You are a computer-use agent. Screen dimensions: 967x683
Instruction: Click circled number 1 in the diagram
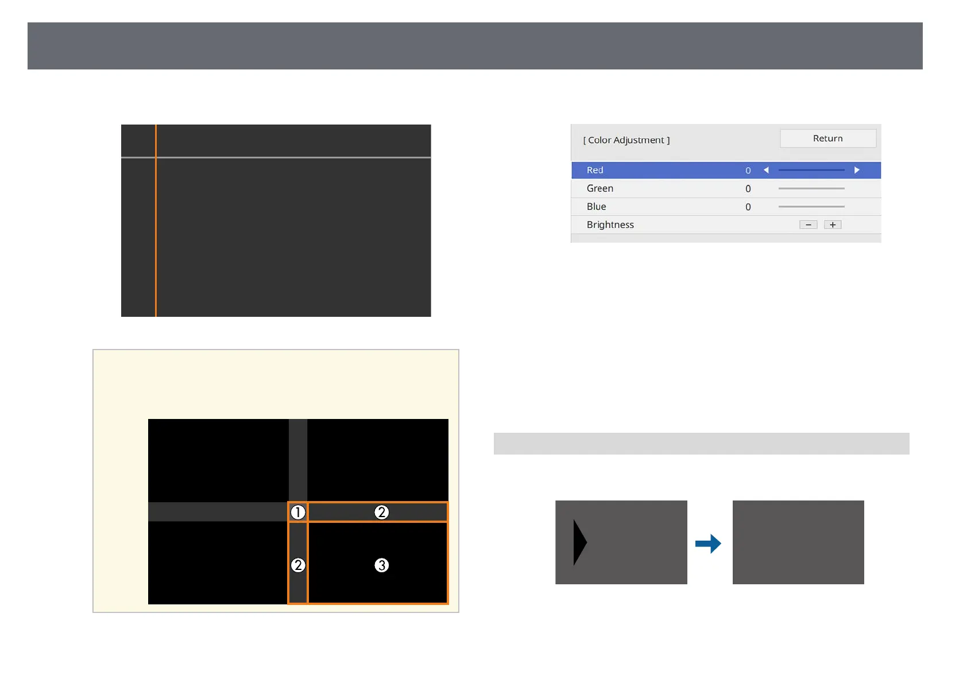[x=297, y=512]
